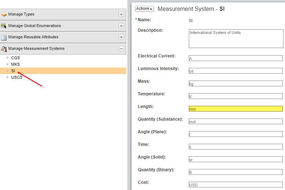285x190 pixels.
Task: Click the Manage Measurement Systems icon
Action: (4, 49)
